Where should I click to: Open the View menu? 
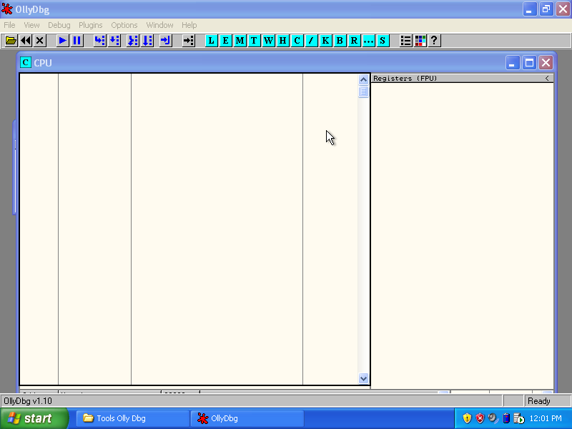pyautogui.click(x=31, y=25)
